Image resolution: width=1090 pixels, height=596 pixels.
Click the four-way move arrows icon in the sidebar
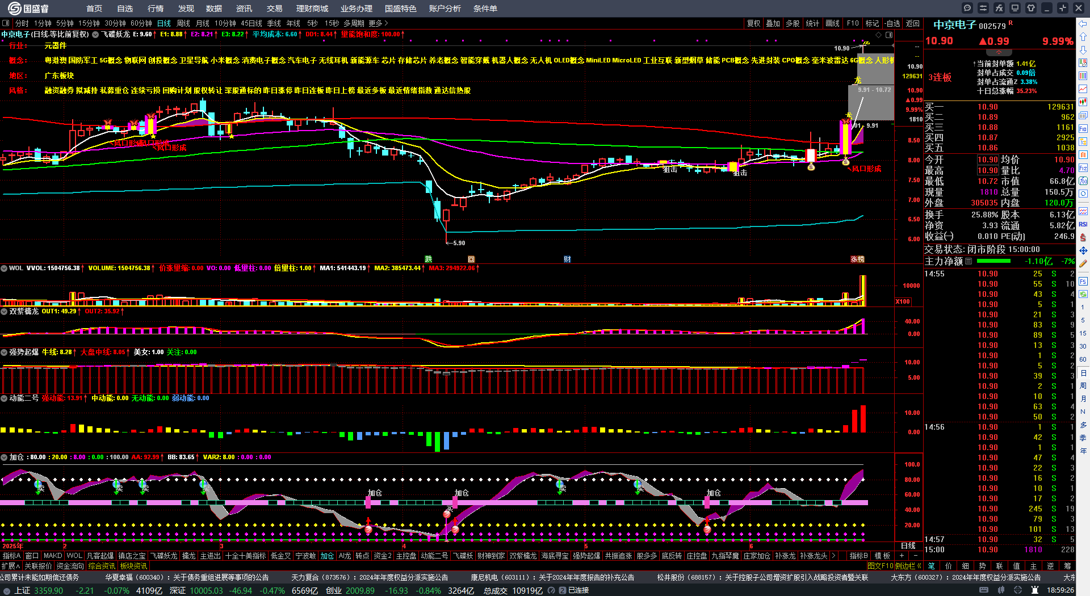click(1083, 250)
